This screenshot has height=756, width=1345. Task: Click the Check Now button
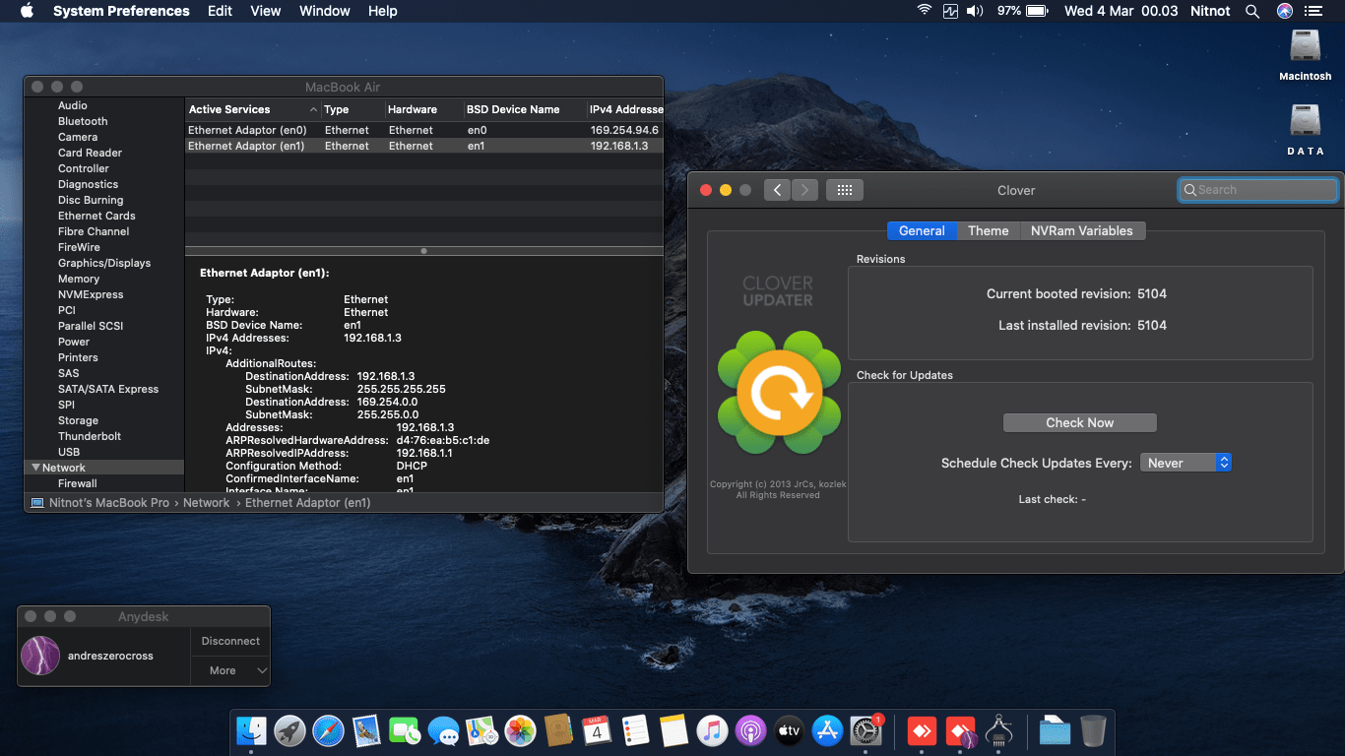1079,422
